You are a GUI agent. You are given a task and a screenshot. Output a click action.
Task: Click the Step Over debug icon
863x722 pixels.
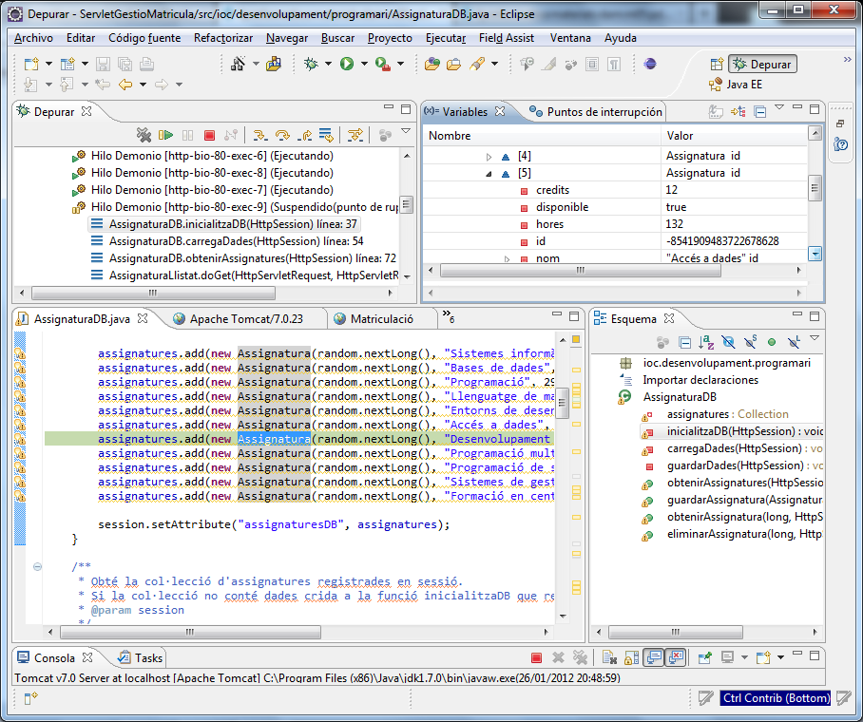coord(281,136)
